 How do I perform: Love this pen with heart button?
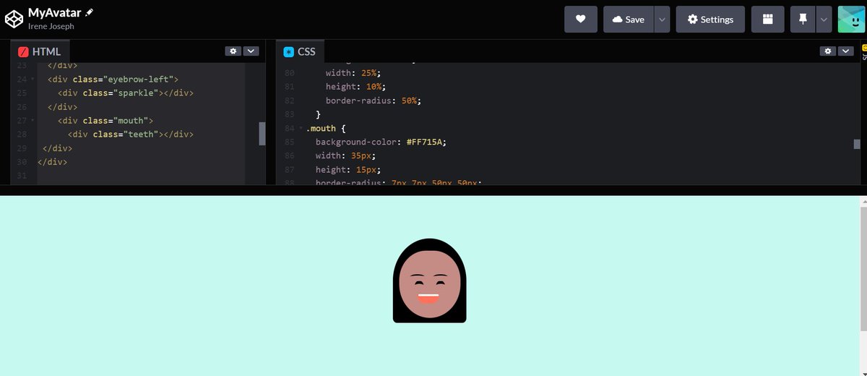(581, 20)
